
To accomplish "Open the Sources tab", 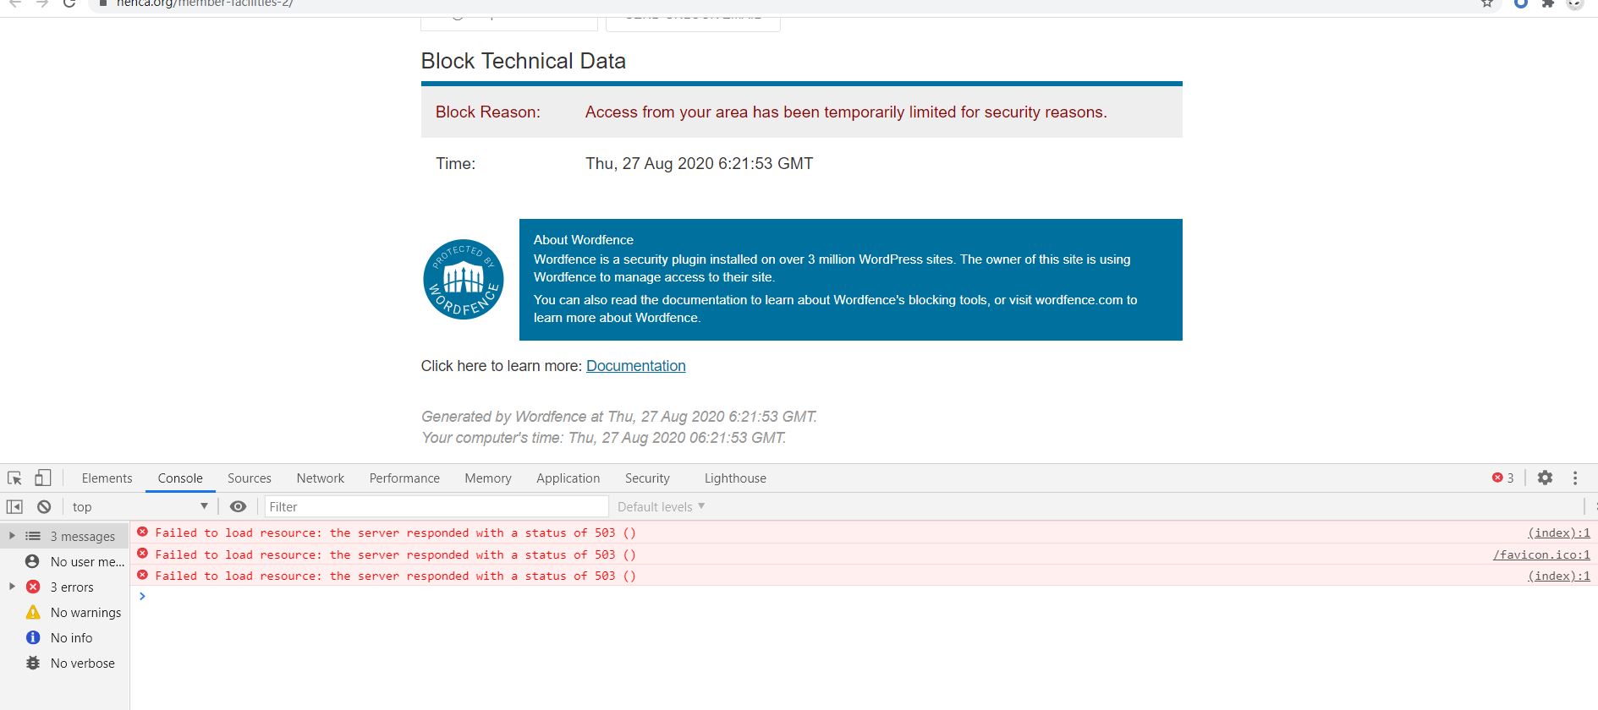I will tap(250, 478).
